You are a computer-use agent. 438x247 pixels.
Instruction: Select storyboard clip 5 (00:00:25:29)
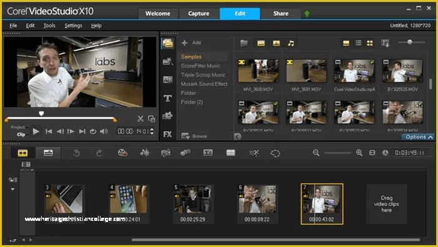pyautogui.click(x=193, y=204)
